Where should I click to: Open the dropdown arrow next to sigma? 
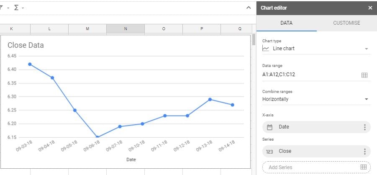(23, 8)
